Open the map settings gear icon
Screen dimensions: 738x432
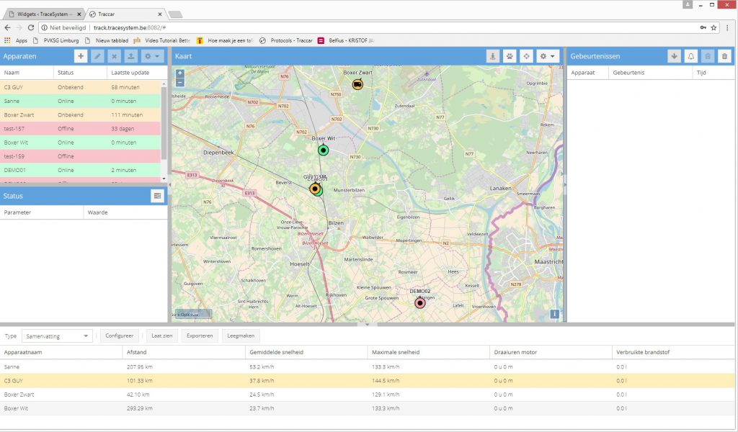click(543, 56)
